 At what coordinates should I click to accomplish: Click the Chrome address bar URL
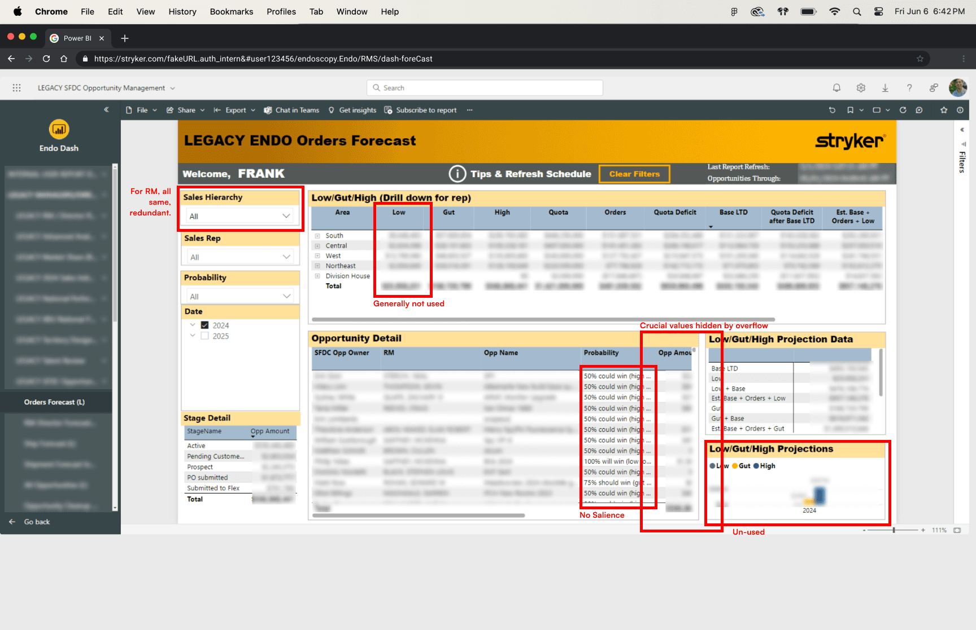263,59
